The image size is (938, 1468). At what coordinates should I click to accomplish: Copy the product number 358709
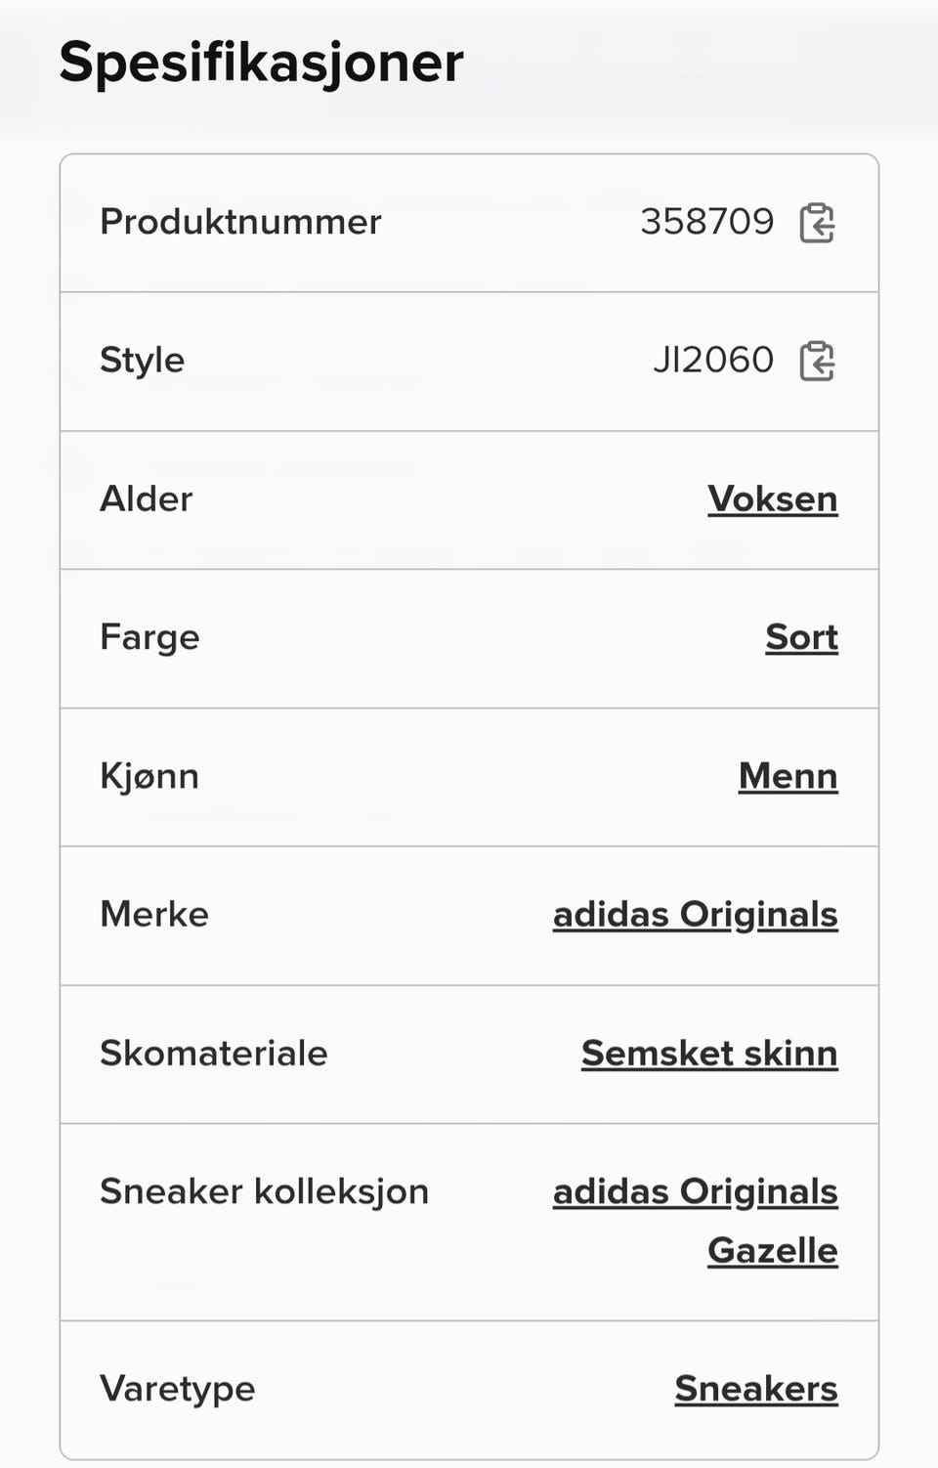pos(817,223)
